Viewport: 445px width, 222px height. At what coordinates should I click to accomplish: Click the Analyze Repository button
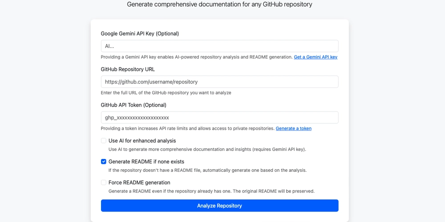pyautogui.click(x=219, y=206)
